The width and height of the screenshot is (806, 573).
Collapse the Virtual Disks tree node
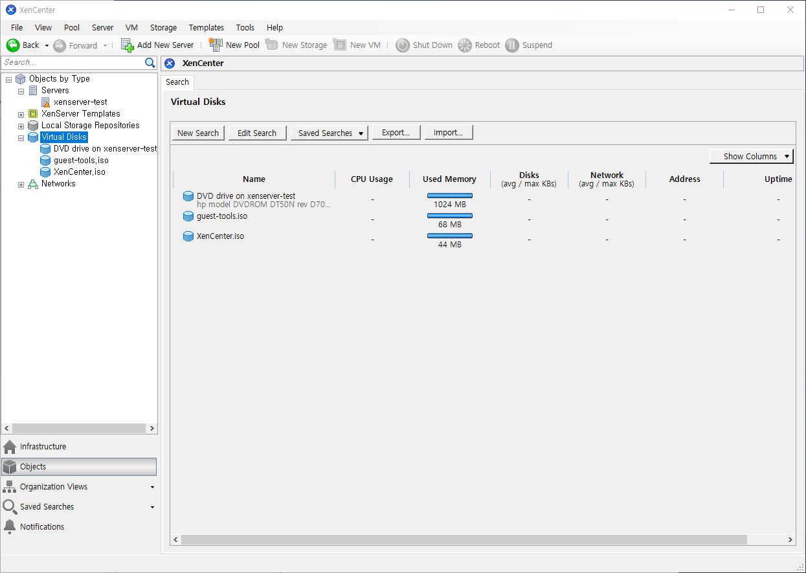pos(21,138)
